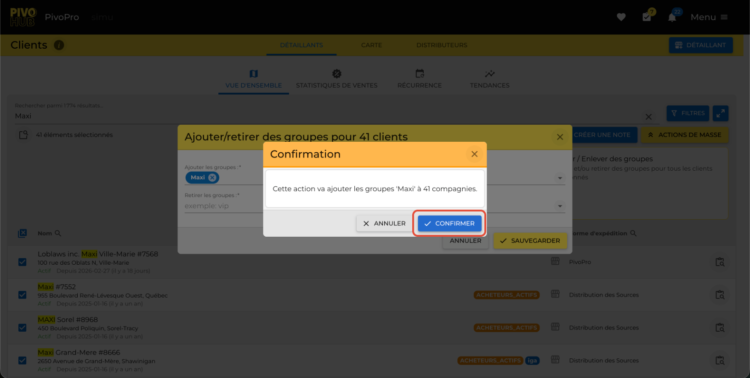Image resolution: width=750 pixels, height=378 pixels.
Task: Open Loblaws inc. Maxi Ville-Marie #7568 client
Action: tap(98, 254)
